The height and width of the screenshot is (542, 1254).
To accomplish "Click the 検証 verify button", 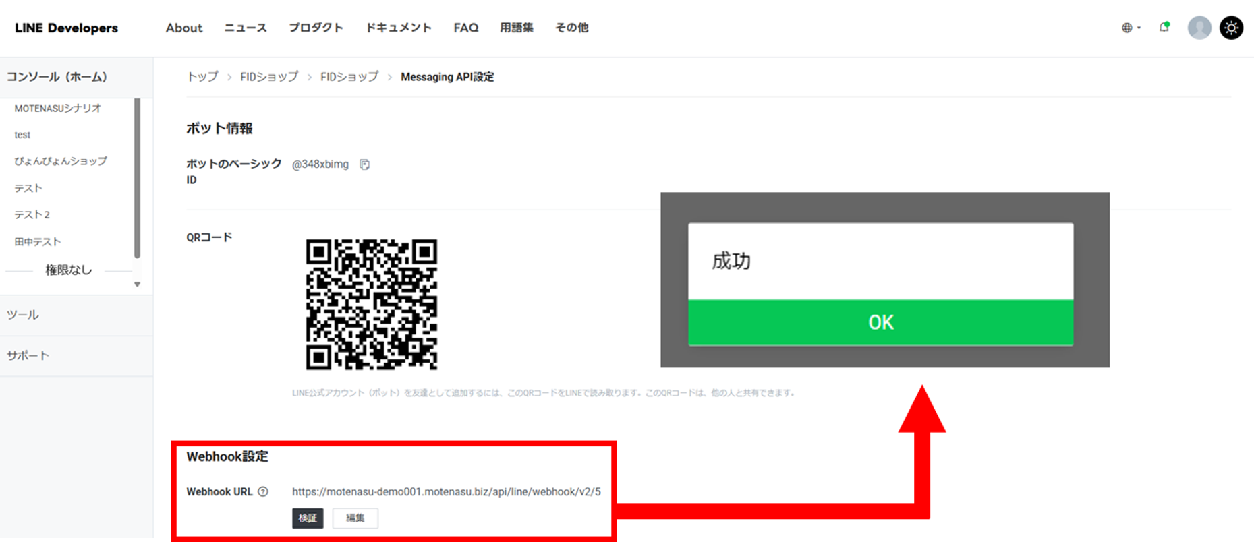I will pyautogui.click(x=308, y=518).
